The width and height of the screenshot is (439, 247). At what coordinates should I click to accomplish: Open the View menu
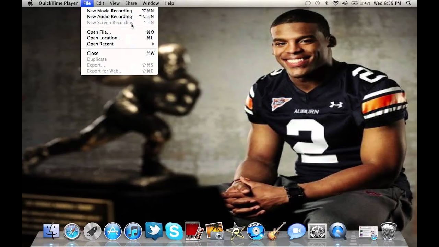coord(115,3)
